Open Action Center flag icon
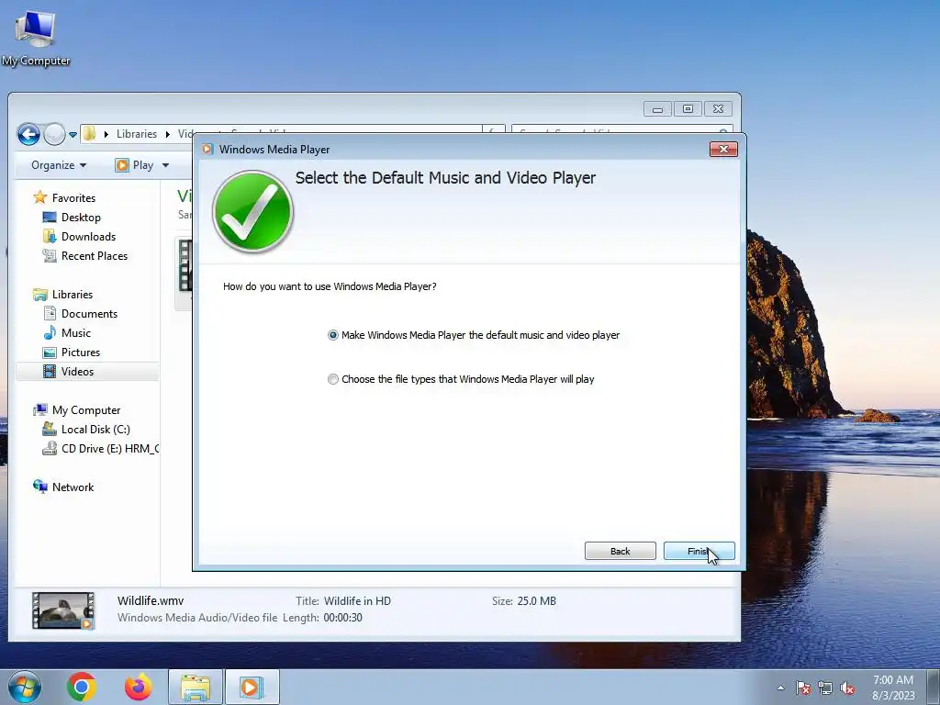 pos(803,688)
